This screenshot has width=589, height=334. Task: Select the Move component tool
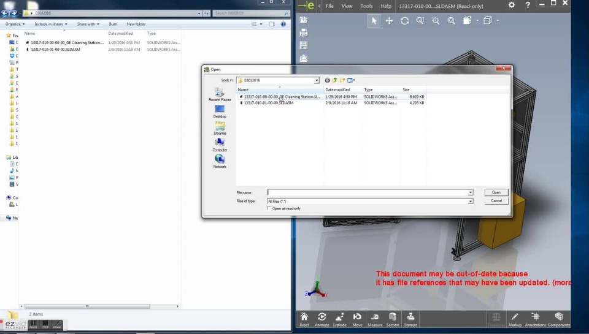pos(357,319)
